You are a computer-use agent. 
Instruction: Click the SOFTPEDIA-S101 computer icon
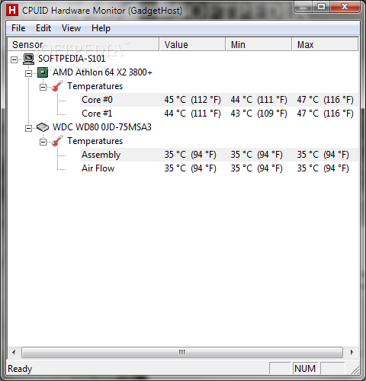[29, 59]
